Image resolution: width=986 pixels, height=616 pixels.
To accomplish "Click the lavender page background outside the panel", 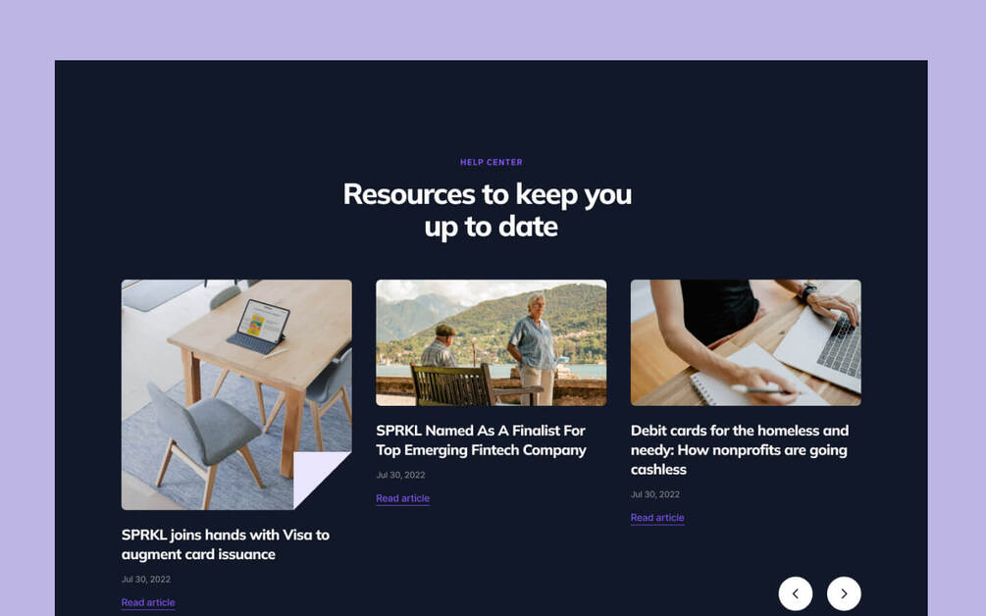I will [x=491, y=28].
